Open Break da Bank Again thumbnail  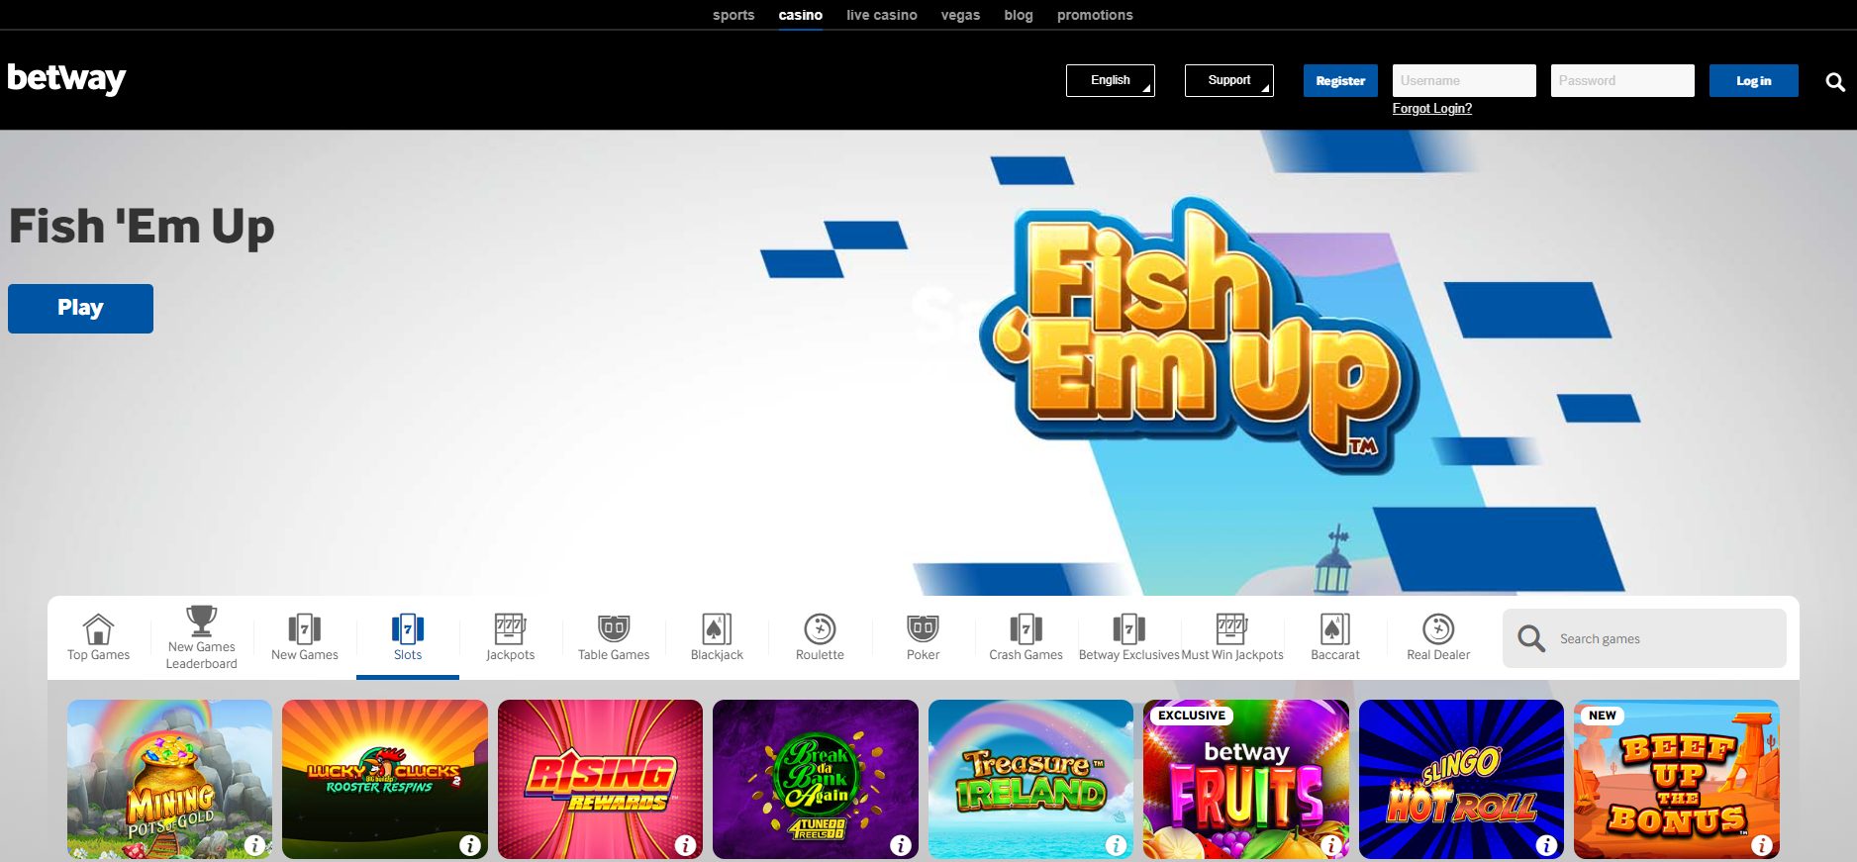816,779
